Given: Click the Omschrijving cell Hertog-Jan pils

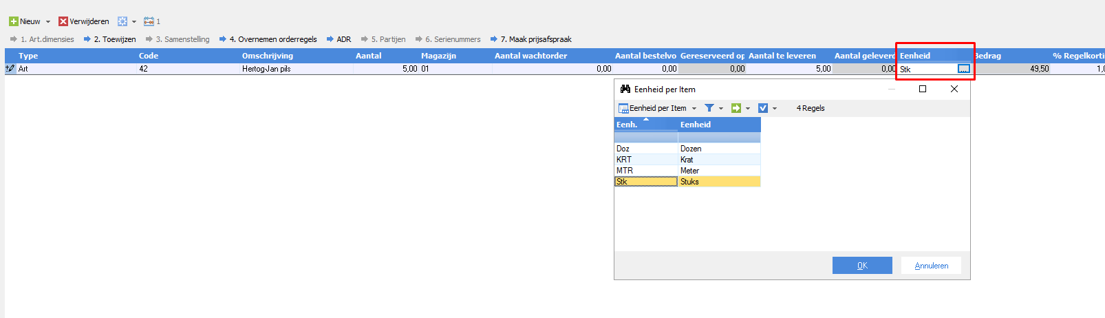Looking at the screenshot, I should click(296, 69).
